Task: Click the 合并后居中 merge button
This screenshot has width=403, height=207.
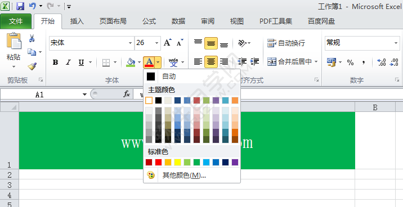Action: coord(289,62)
